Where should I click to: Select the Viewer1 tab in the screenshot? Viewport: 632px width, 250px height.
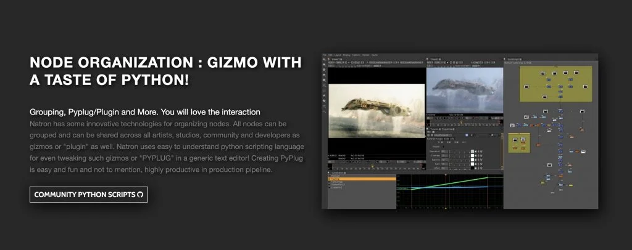336,60
